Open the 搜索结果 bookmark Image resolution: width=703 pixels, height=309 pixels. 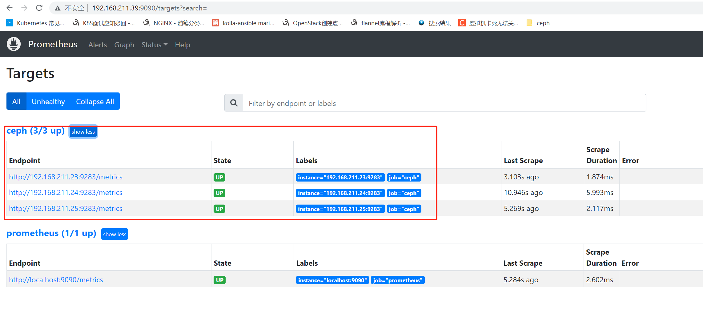click(435, 23)
